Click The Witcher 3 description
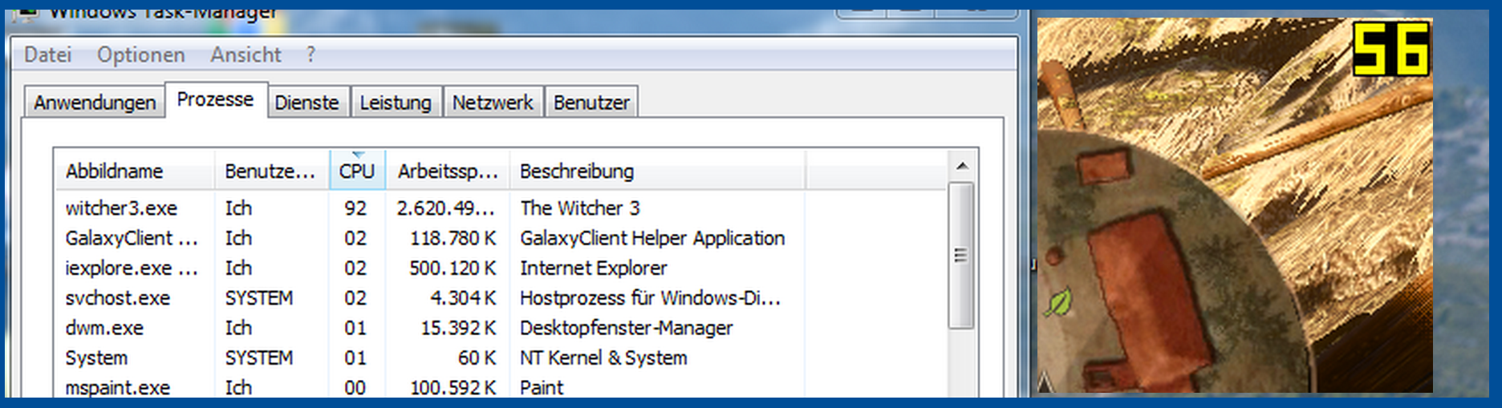The image size is (1502, 408). (x=580, y=208)
